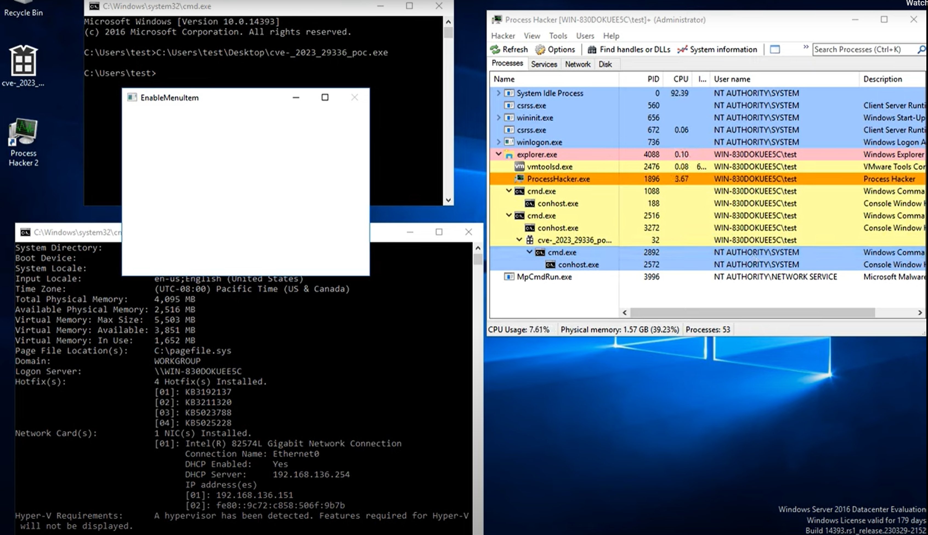The height and width of the screenshot is (535, 928).
Task: Switch to the Services tab
Action: click(544, 64)
